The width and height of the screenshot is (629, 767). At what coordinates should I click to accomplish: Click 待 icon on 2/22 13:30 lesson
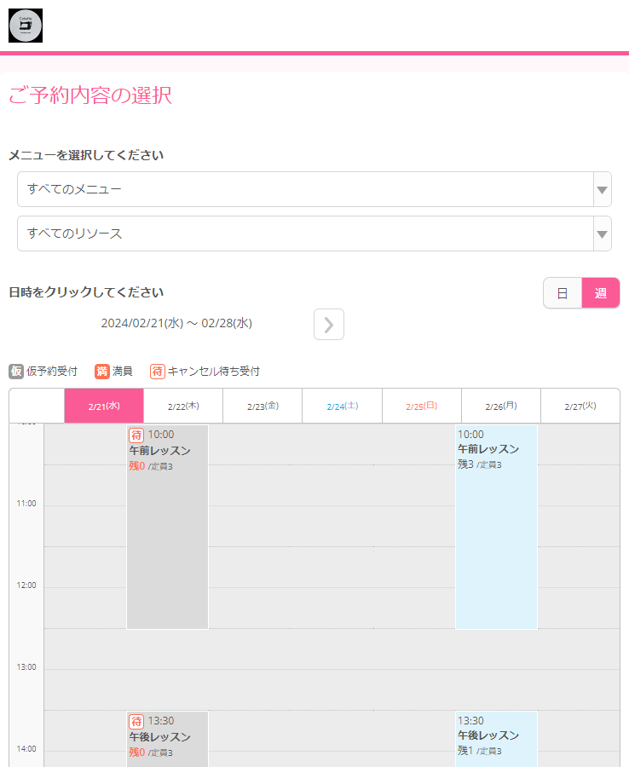click(136, 722)
